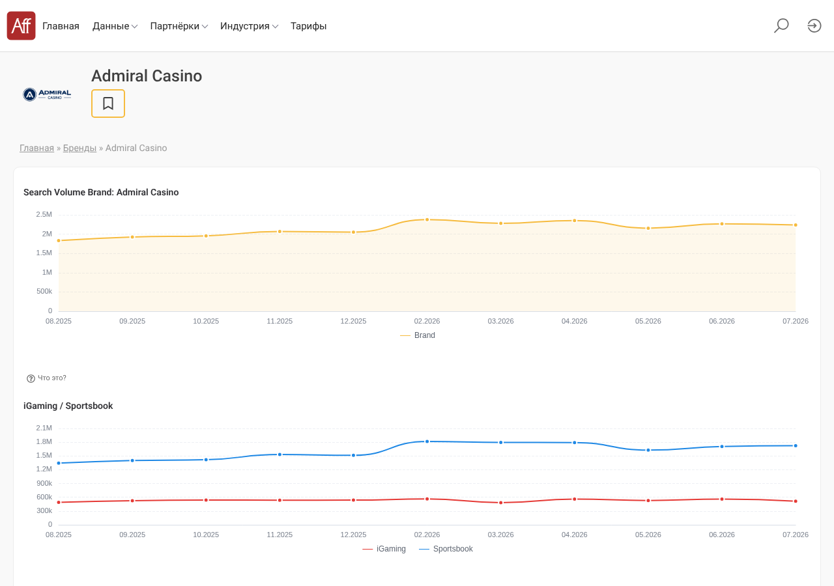Go to the Главная menu item
The height and width of the screenshot is (586, 834).
(x=61, y=26)
